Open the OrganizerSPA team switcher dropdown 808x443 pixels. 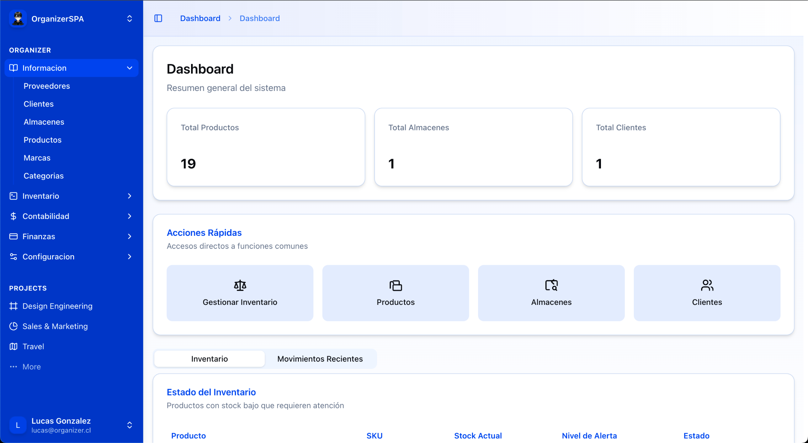tap(130, 19)
